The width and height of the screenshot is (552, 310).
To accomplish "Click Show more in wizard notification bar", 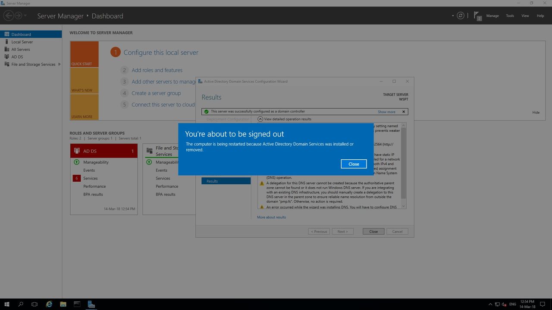I will point(386,112).
